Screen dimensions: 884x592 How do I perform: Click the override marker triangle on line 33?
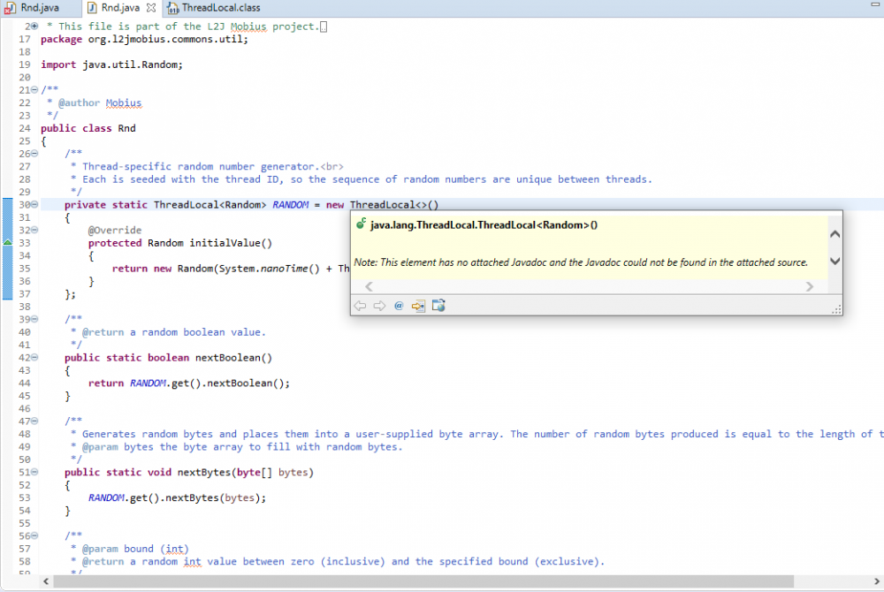[8, 242]
